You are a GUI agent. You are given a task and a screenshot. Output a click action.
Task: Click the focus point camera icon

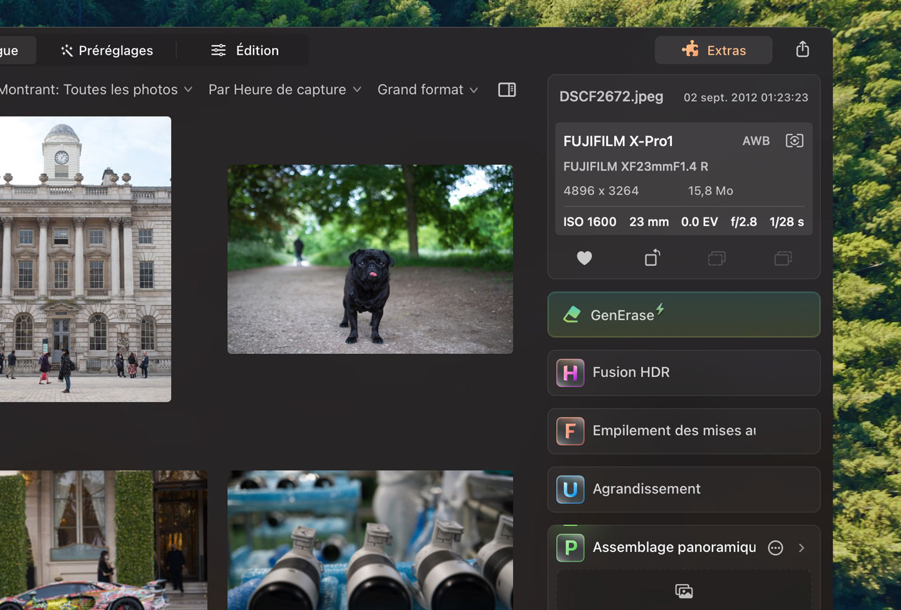click(795, 141)
